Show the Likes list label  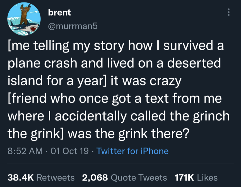click(x=207, y=178)
